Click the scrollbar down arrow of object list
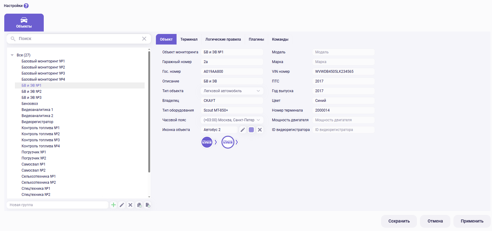 (x=149, y=197)
